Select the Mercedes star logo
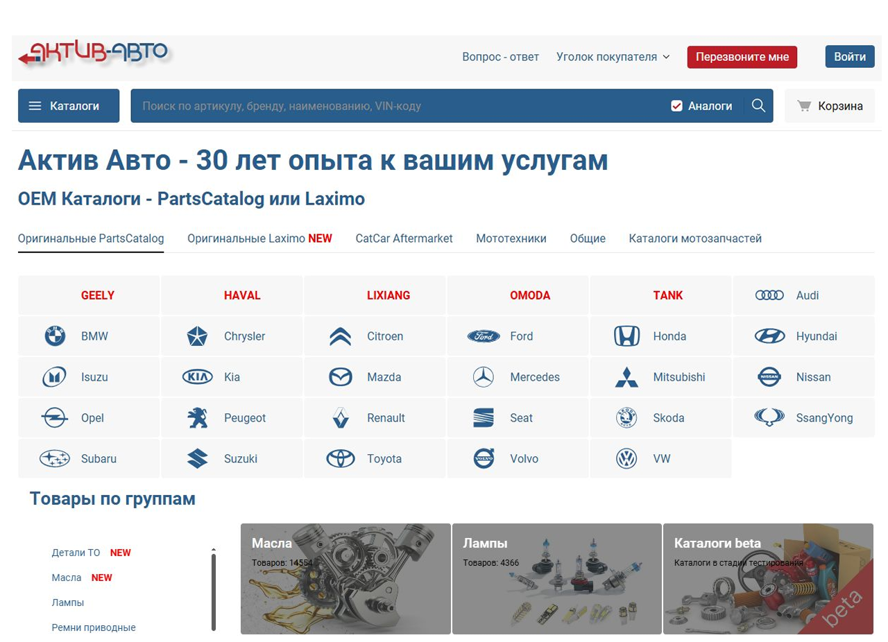This screenshot has height=642, width=888. click(x=484, y=377)
